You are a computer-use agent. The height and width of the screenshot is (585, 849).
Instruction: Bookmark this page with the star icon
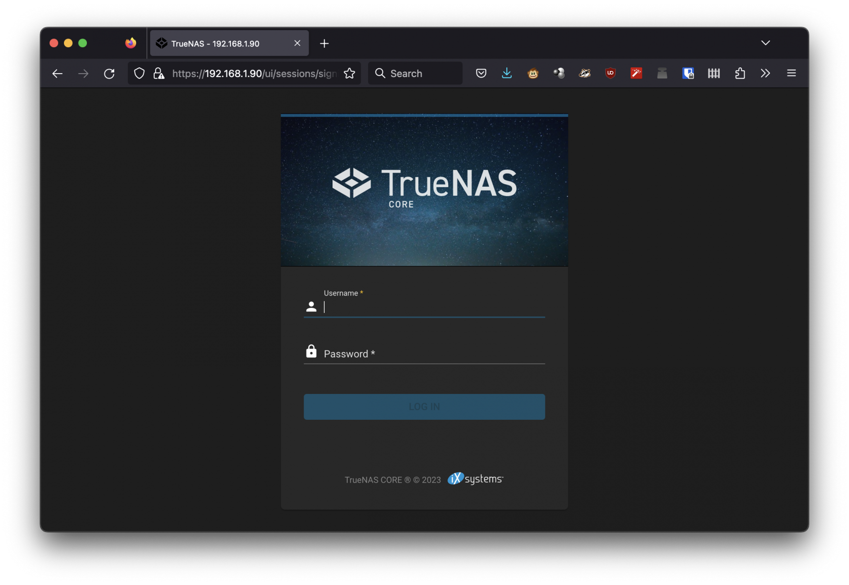pos(350,74)
